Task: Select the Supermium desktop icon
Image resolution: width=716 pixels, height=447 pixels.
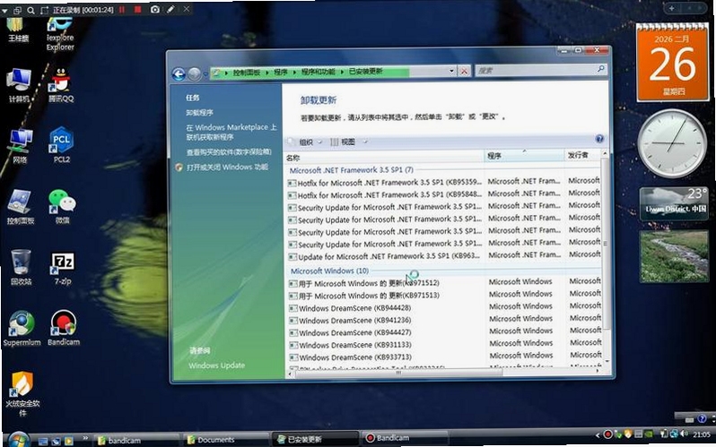Action: click(x=22, y=329)
